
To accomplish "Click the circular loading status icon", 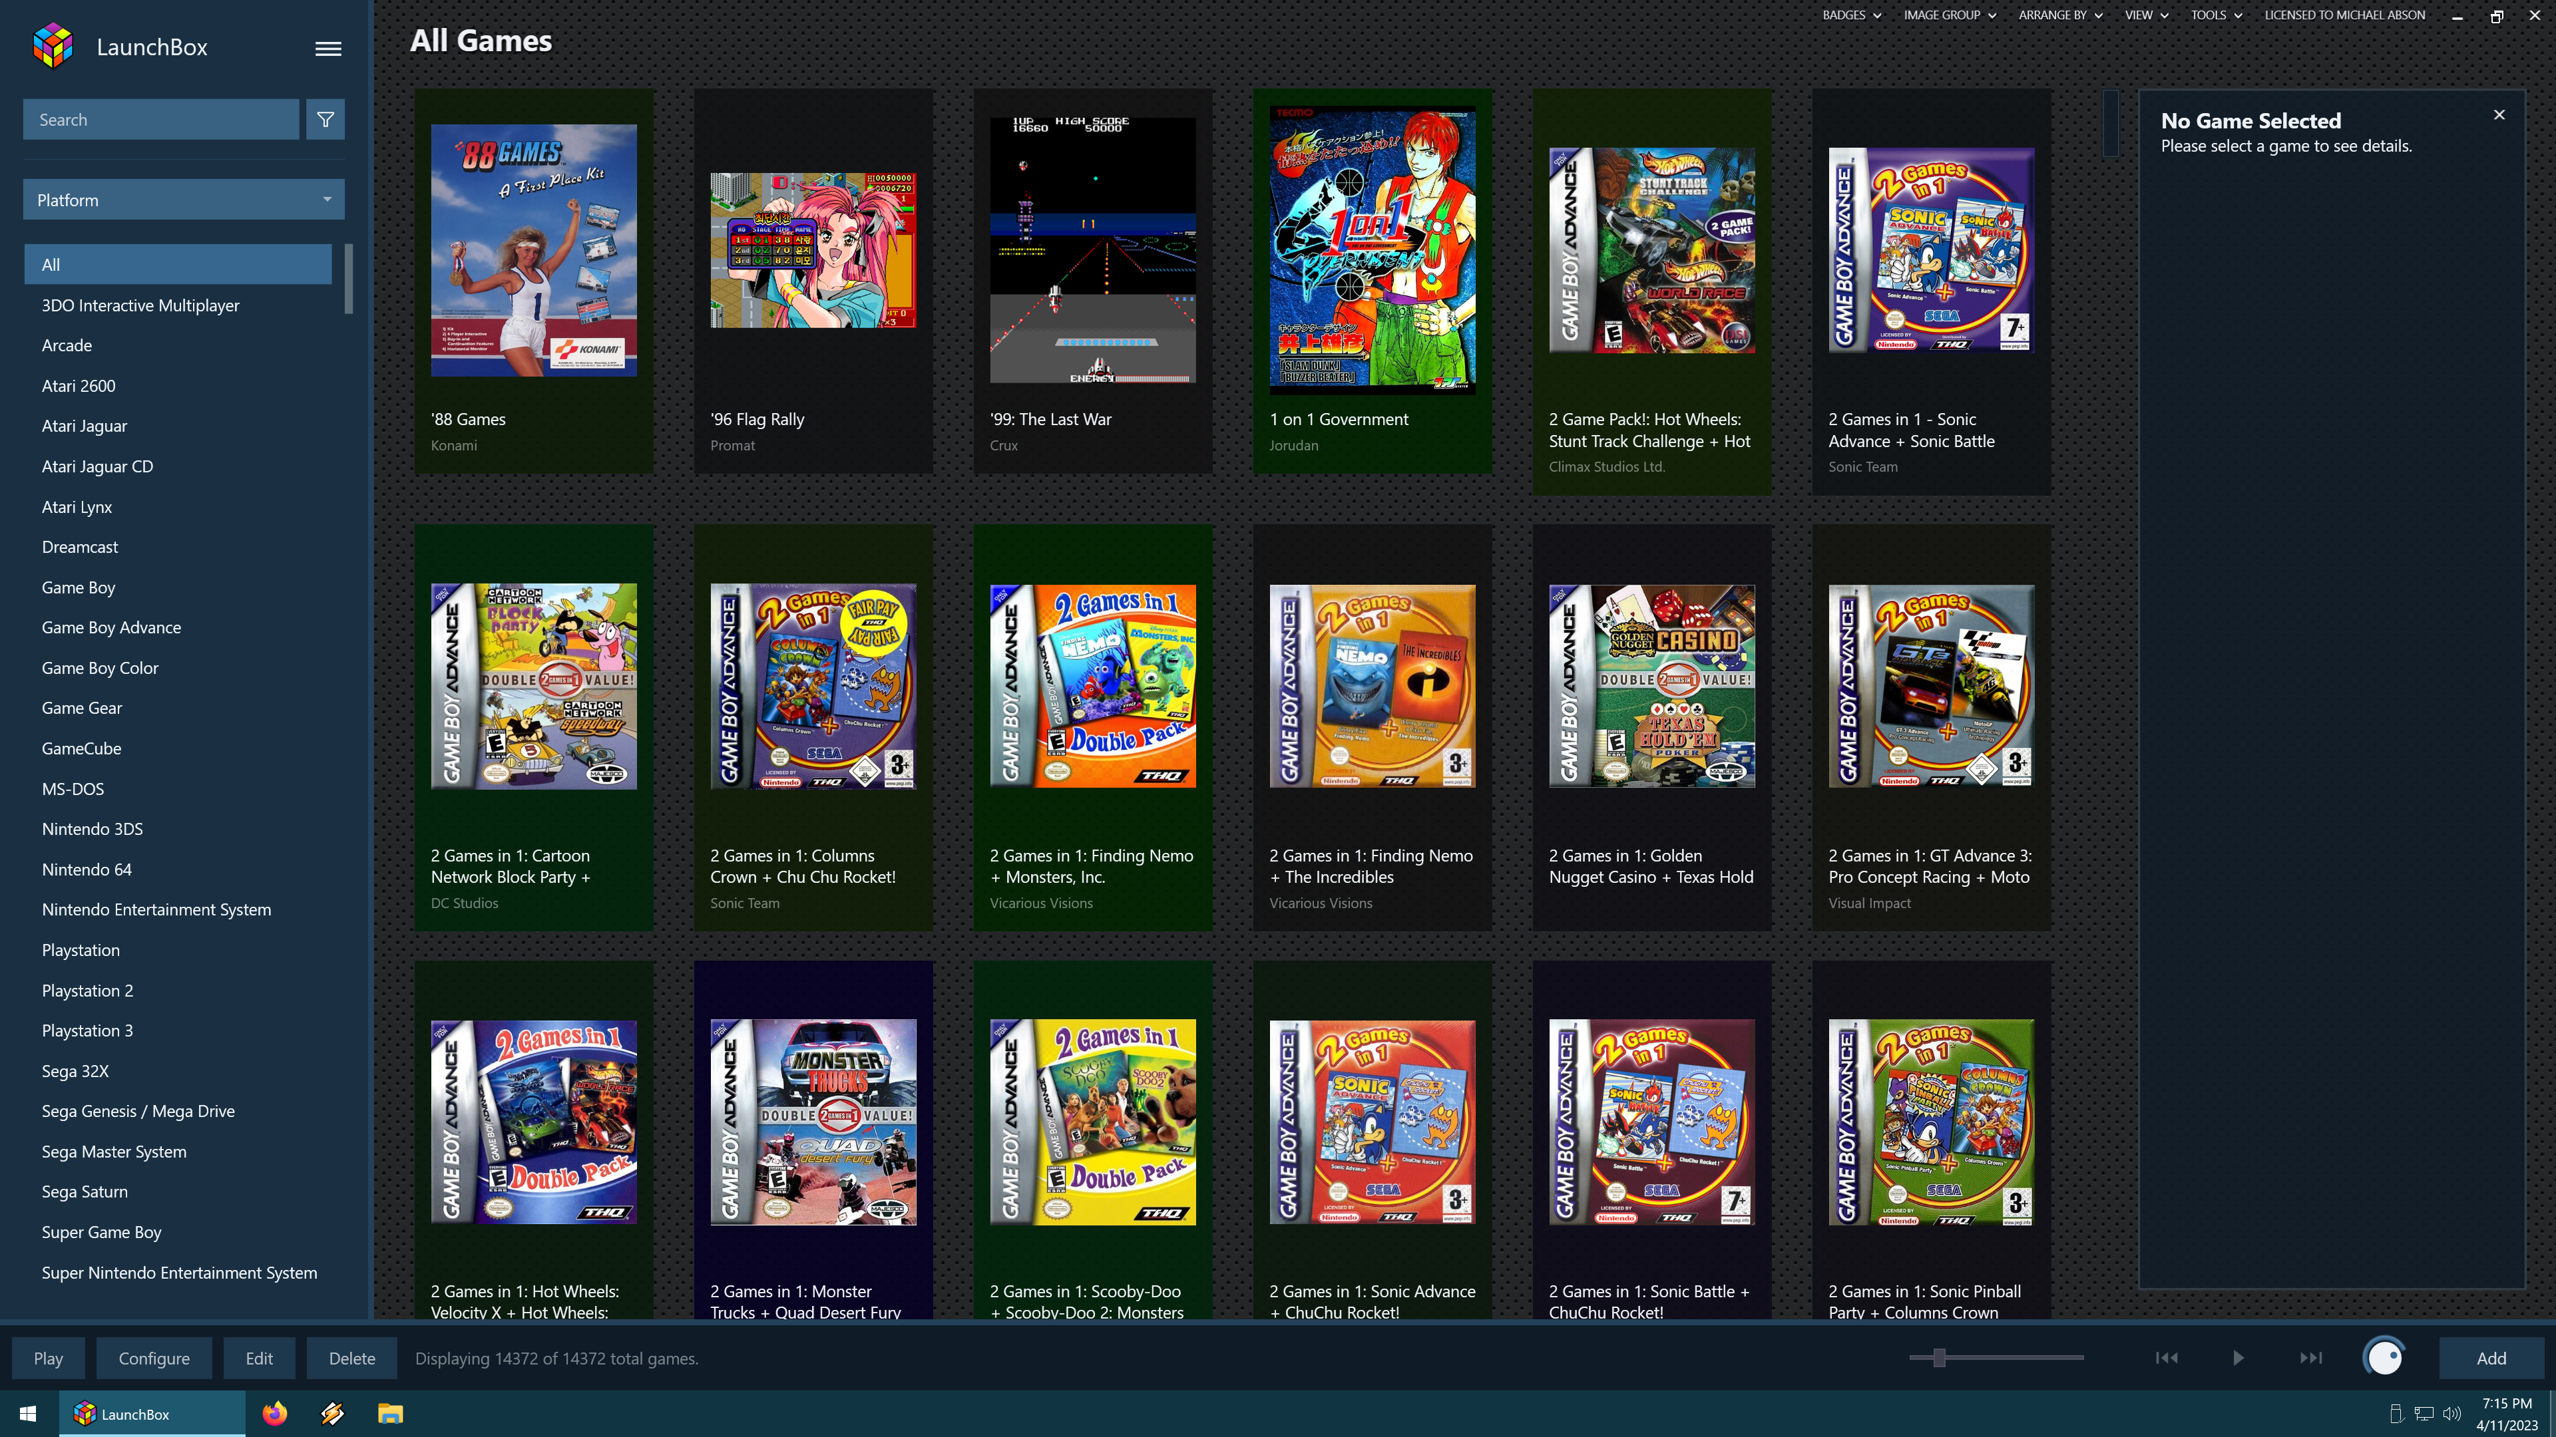I will 2384,1358.
